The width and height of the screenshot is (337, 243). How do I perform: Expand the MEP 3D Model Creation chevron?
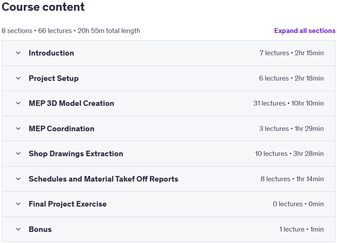coord(18,103)
